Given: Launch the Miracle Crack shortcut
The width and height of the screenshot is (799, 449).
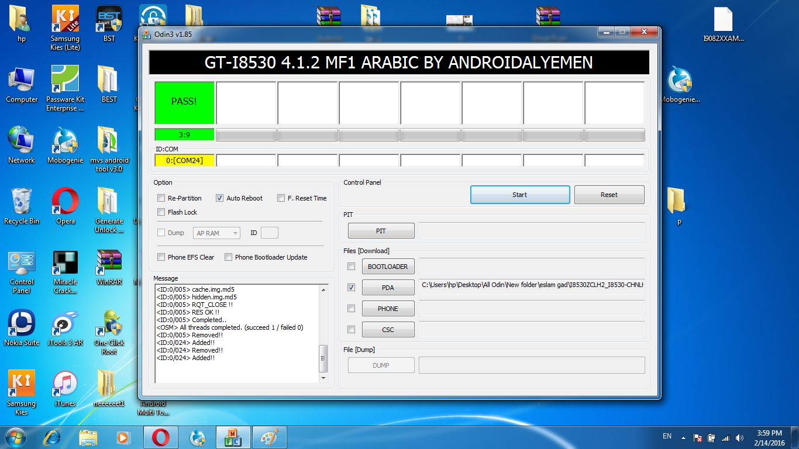Looking at the screenshot, I should pos(65,271).
